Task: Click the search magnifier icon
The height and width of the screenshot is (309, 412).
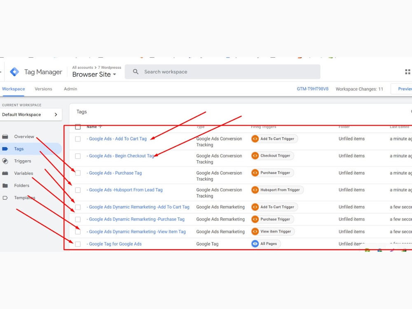Action: (136, 72)
